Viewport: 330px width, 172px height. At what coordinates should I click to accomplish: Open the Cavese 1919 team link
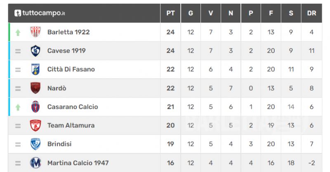(x=66, y=51)
